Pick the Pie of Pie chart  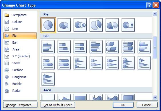coord(80,25)
